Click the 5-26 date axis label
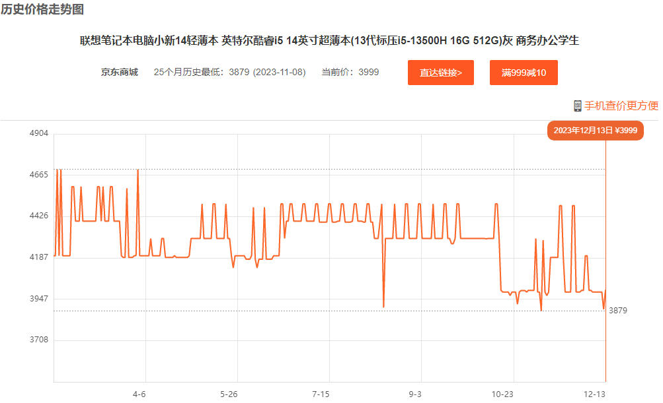The height and width of the screenshot is (403, 663). tap(229, 394)
